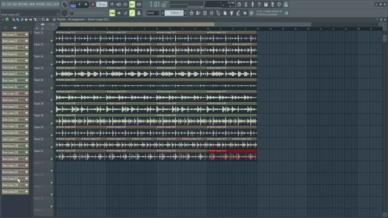Click Drum Loops (23) in playlist title
Viewport: 388px width, 218px height.
pyautogui.click(x=98, y=19)
